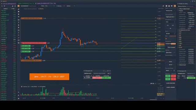Click the CANCEL ORDERS button

tap(171, 87)
